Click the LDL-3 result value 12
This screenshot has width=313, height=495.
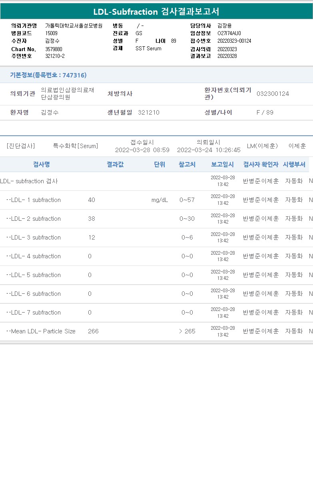[92, 238]
